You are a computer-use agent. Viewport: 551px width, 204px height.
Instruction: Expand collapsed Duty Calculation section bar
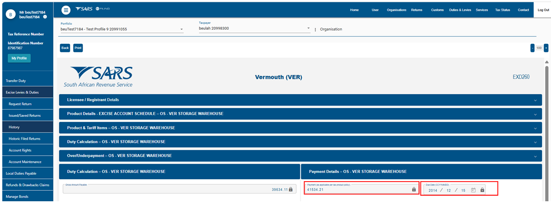point(300,142)
